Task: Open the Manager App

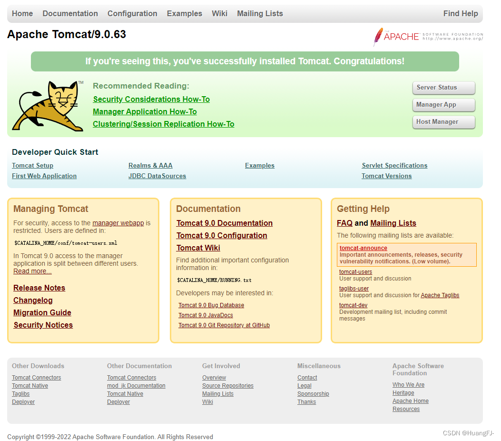Action: (x=443, y=105)
